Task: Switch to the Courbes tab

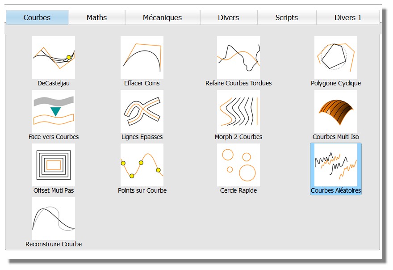Action: [x=37, y=17]
